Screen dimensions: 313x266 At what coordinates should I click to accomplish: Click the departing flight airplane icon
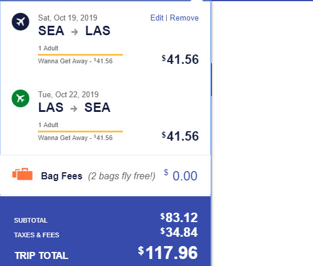pyautogui.click(x=20, y=22)
